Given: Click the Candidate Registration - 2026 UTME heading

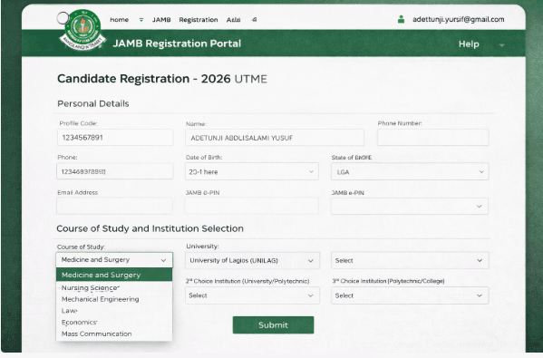Looking at the screenshot, I should (162, 79).
